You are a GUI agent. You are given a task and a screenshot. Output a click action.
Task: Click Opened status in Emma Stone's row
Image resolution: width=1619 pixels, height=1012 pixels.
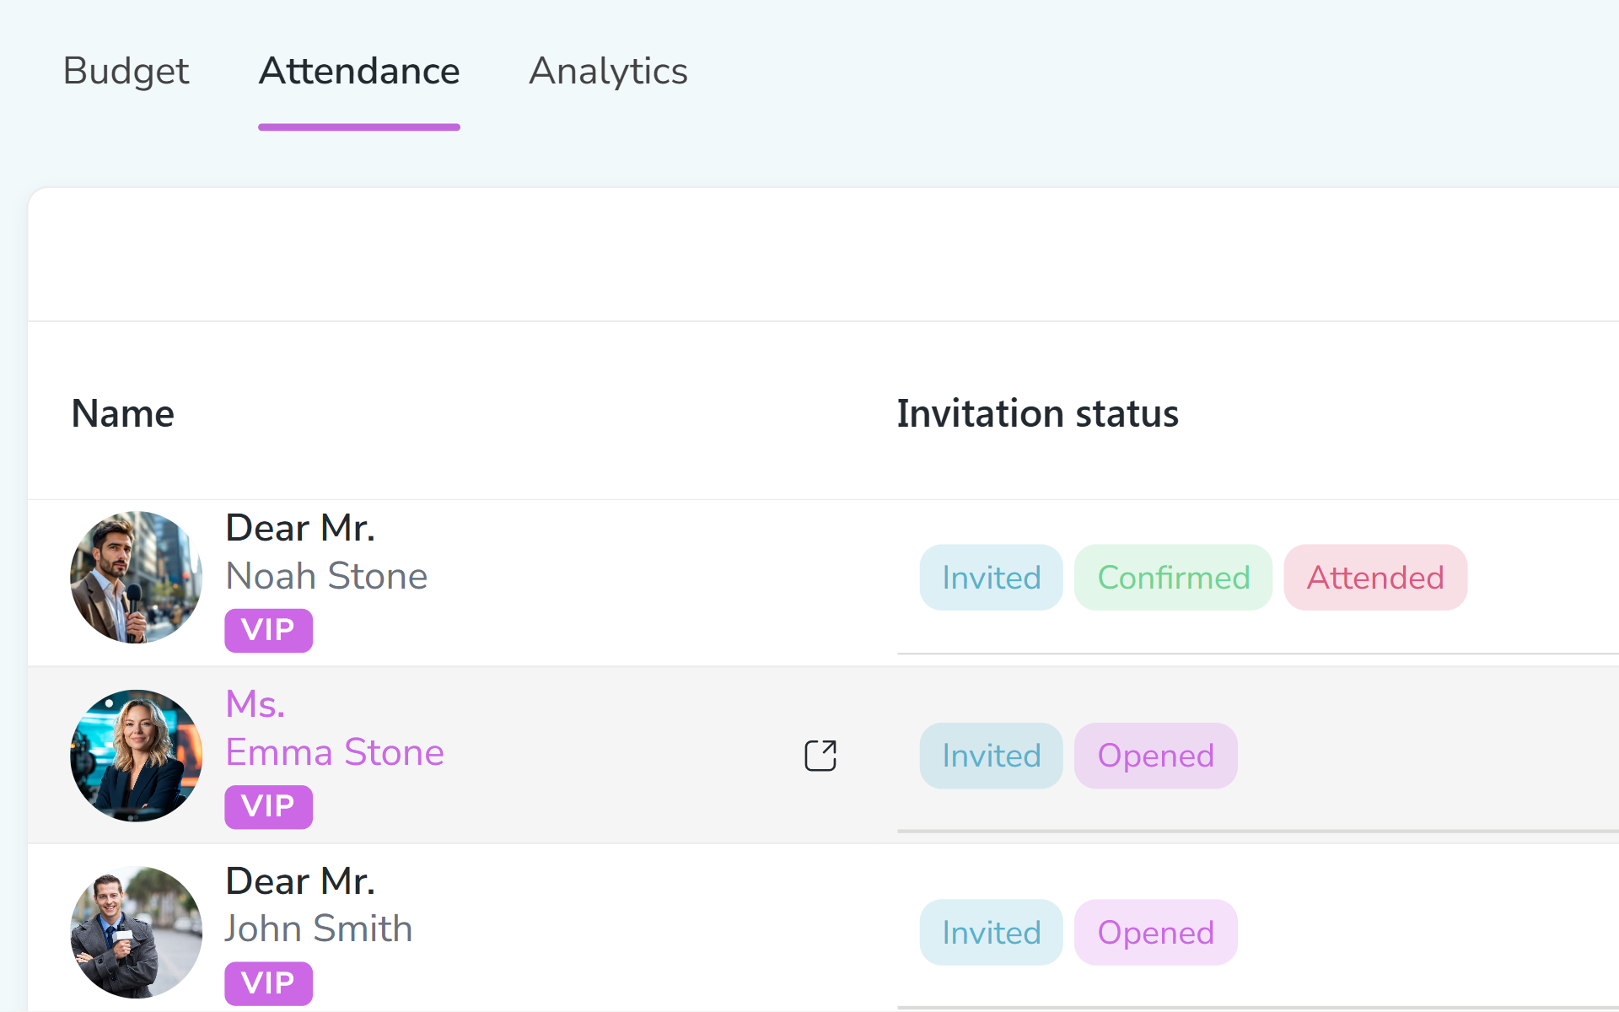1155,756
